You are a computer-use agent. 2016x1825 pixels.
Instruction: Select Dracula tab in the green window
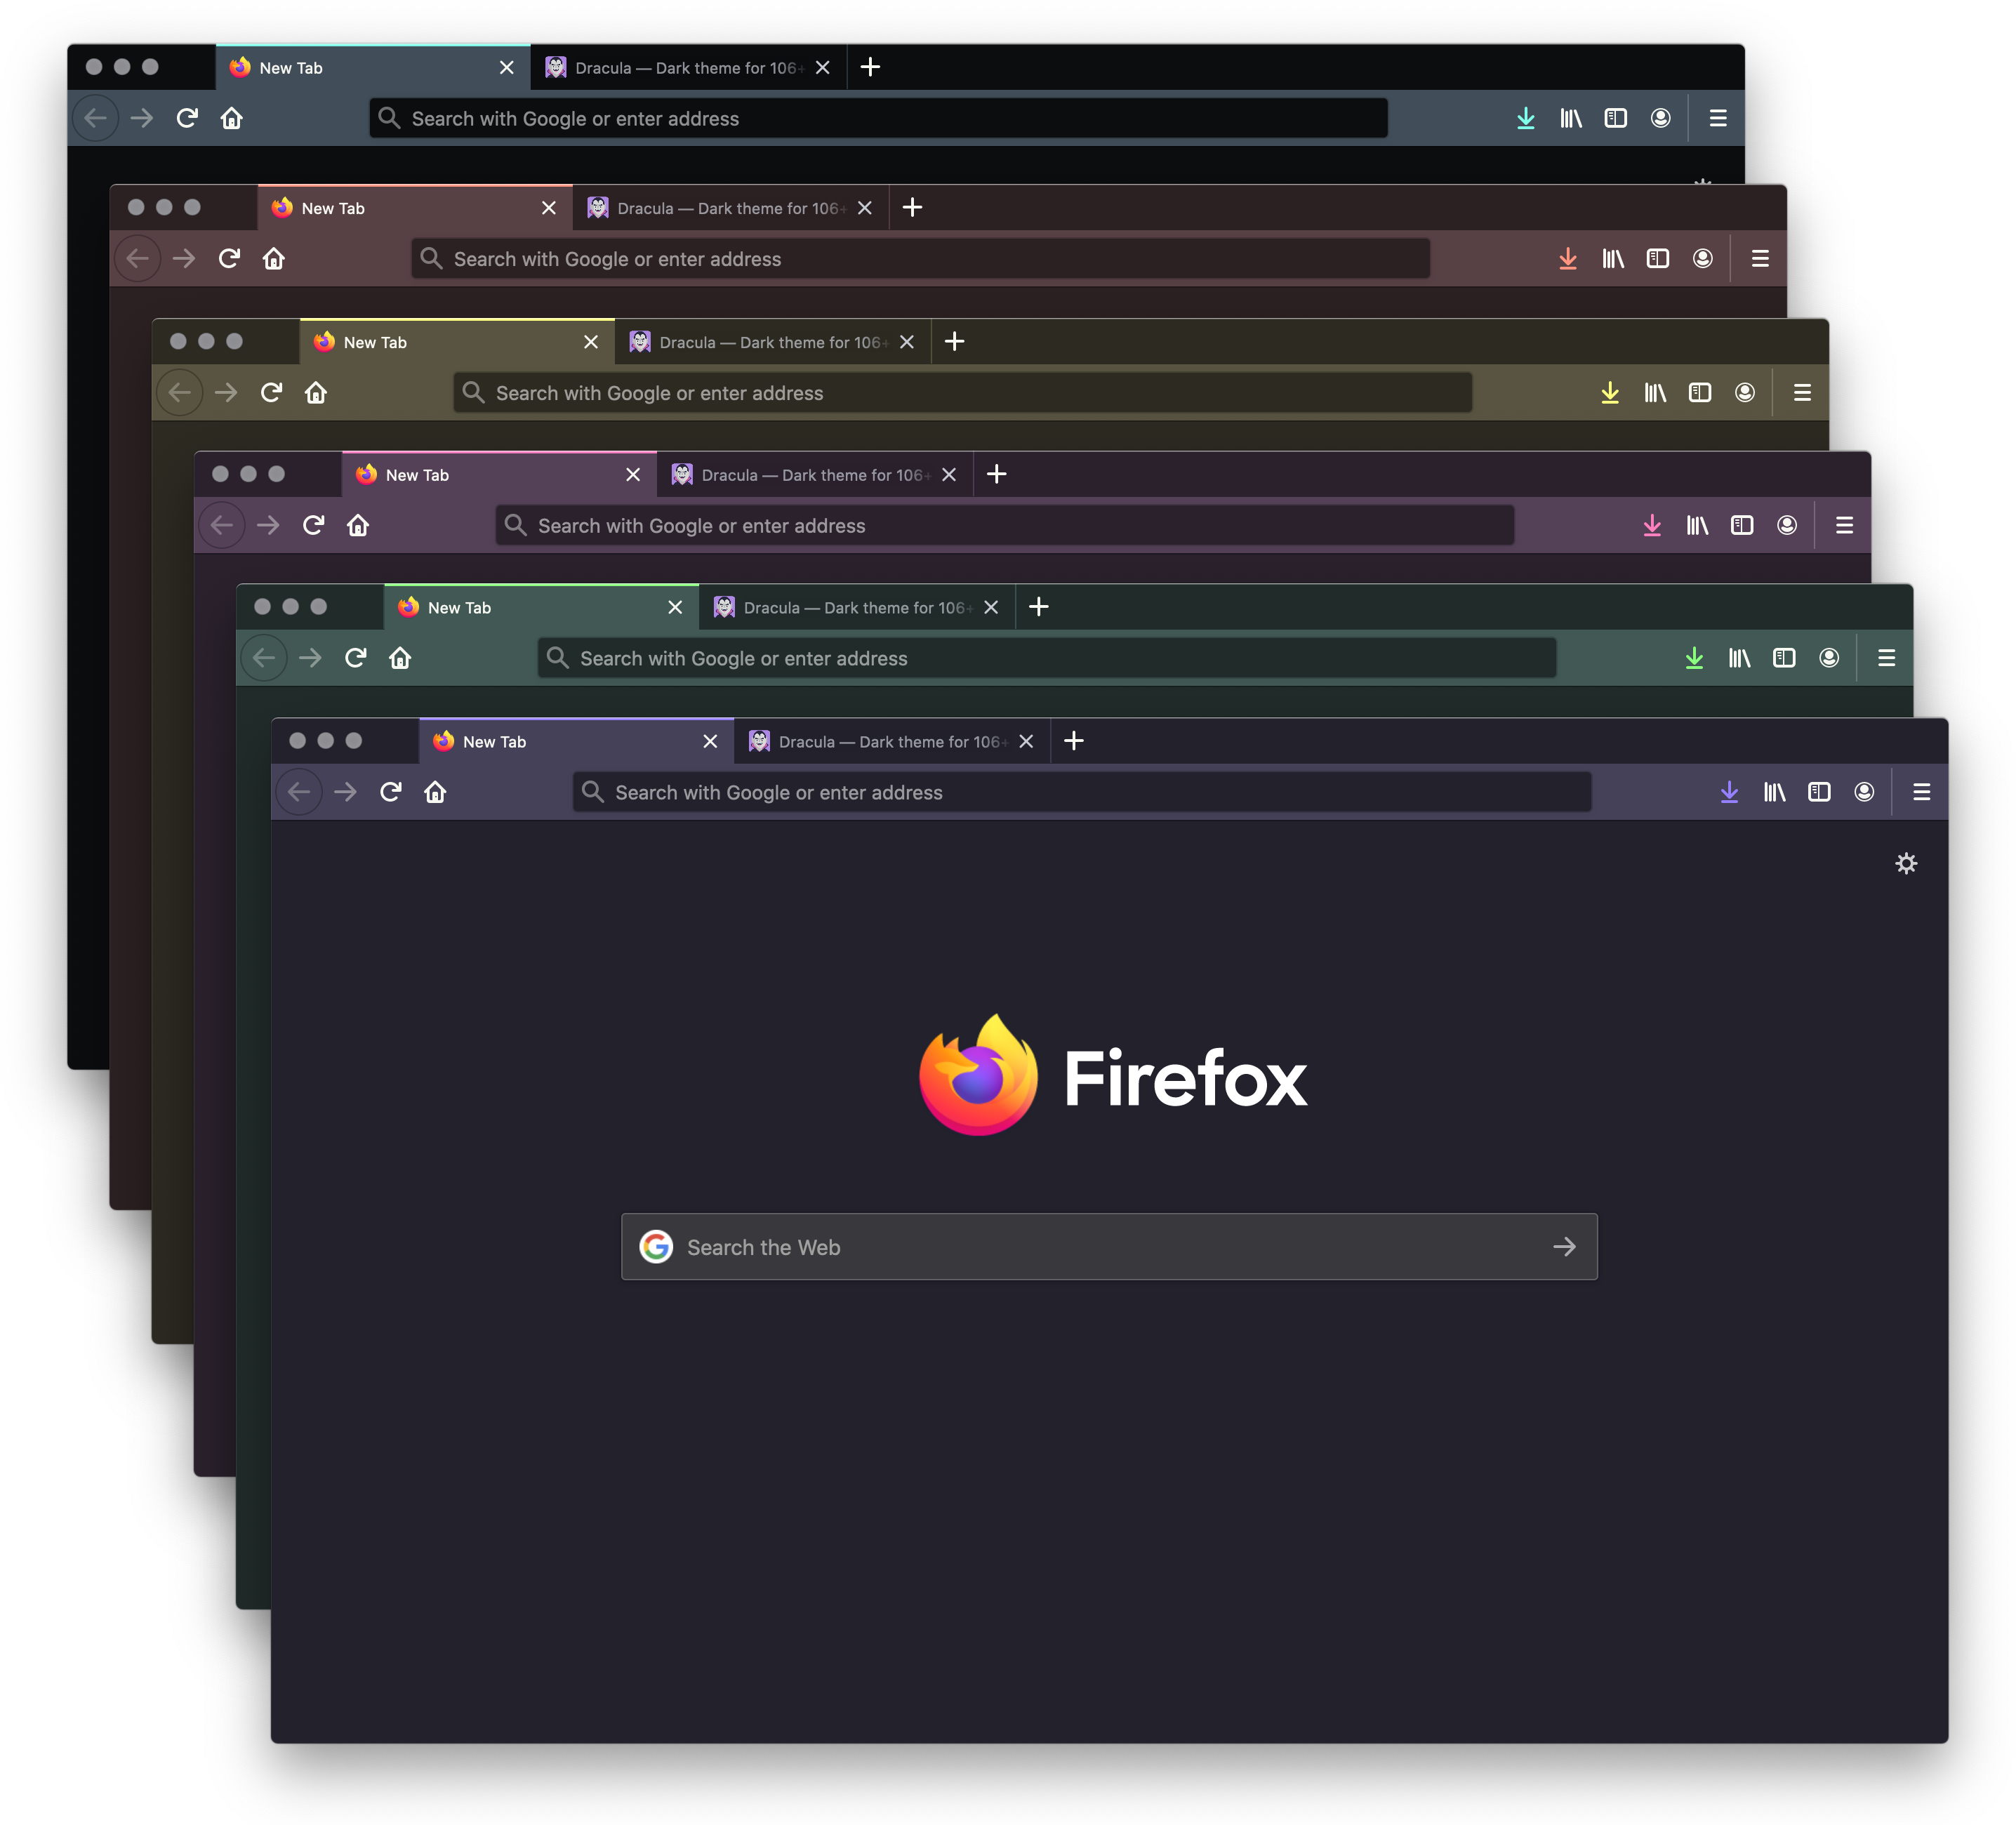[857, 607]
